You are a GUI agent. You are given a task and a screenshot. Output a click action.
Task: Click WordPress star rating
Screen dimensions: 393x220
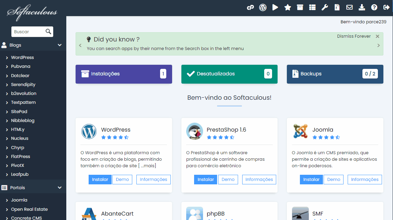115,137
